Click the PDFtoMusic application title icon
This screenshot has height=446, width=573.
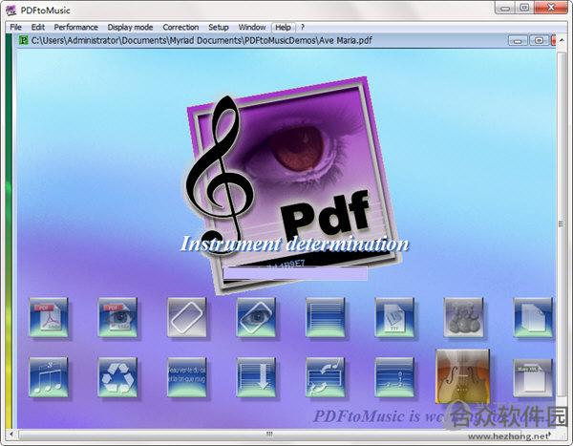pos(11,11)
